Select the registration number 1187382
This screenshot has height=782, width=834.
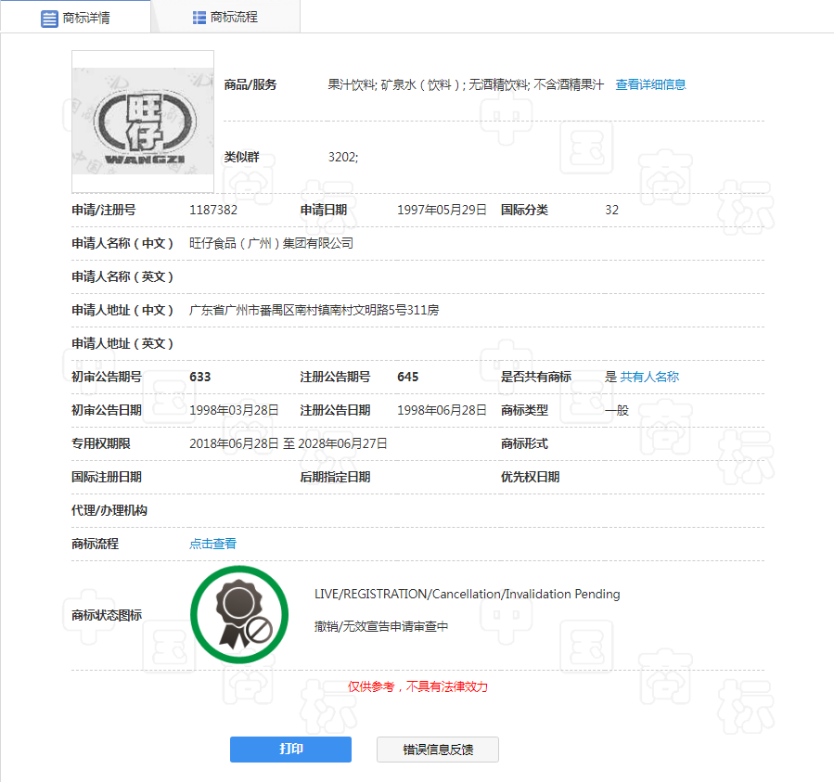click(x=213, y=211)
